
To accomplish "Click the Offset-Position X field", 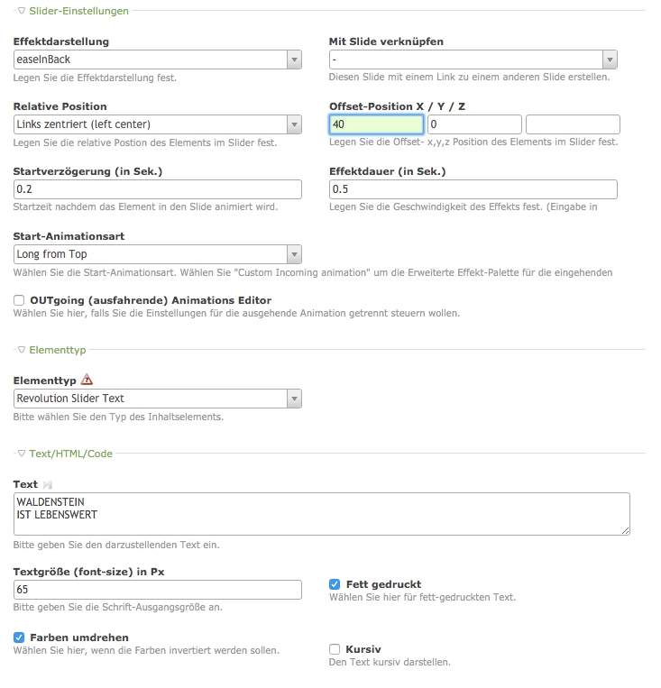I will pos(376,124).
